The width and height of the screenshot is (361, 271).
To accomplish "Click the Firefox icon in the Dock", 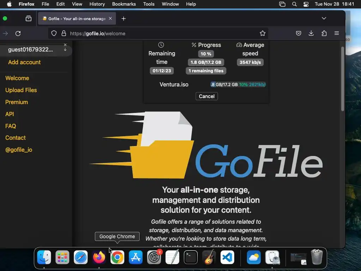I will coord(99,257).
